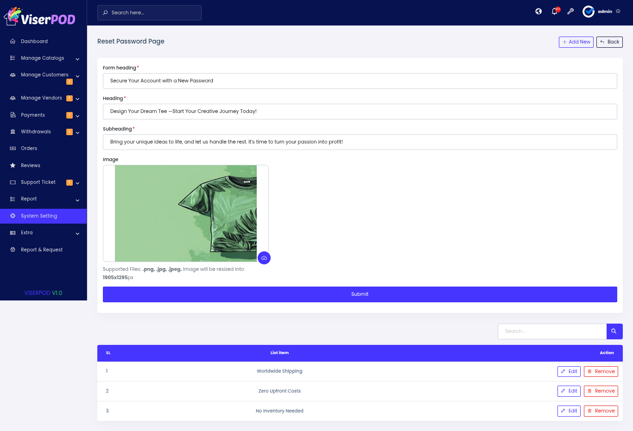Remove the No Inventory Needed item
This screenshot has height=431, width=633.
click(x=601, y=411)
